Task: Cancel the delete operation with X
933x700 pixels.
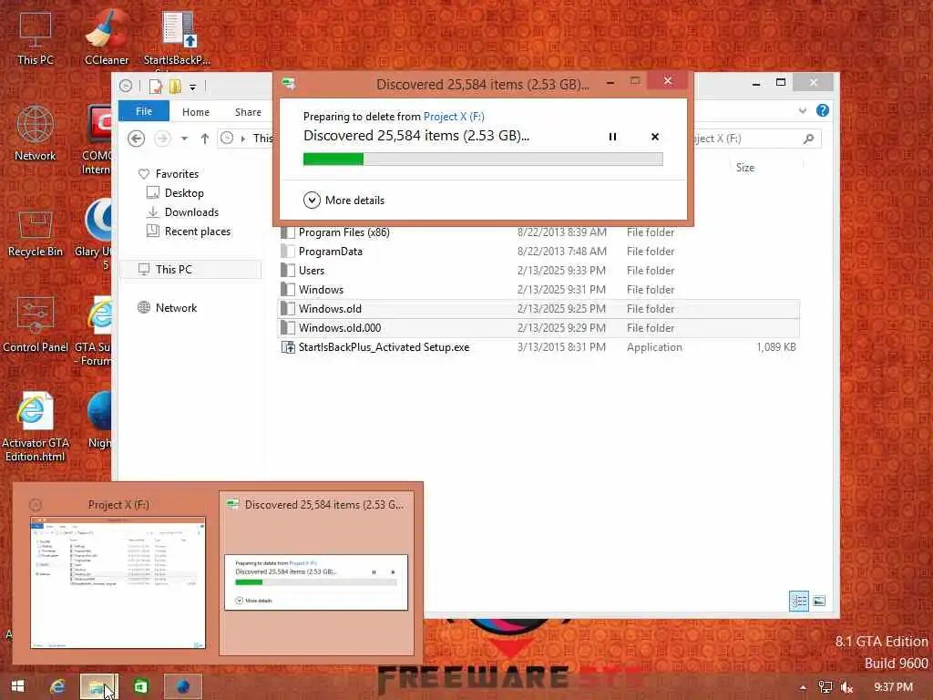Action: 654,137
